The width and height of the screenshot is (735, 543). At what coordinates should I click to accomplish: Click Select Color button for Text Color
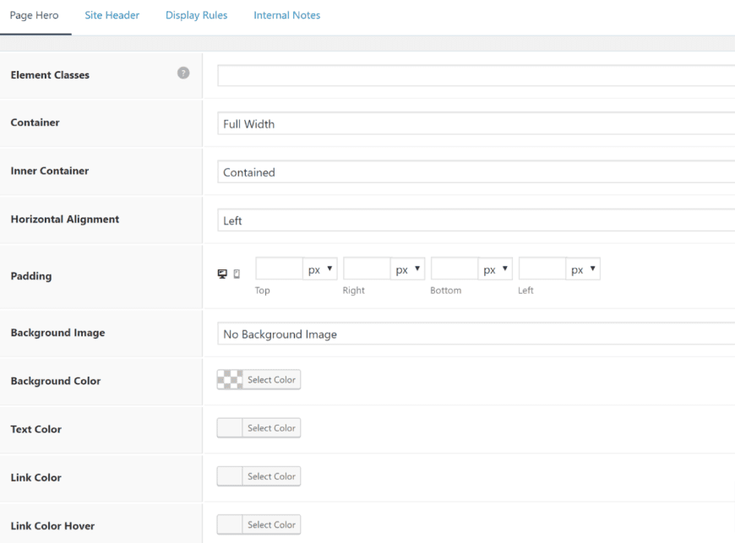pyautogui.click(x=271, y=428)
